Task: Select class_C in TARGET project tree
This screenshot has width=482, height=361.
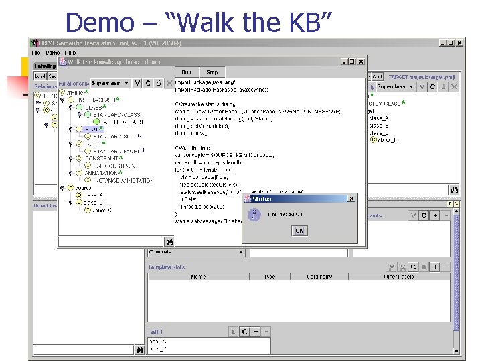Action: coord(378,133)
